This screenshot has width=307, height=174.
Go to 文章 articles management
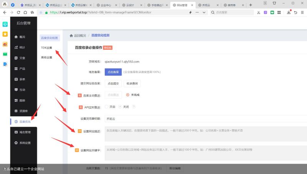click(20, 58)
